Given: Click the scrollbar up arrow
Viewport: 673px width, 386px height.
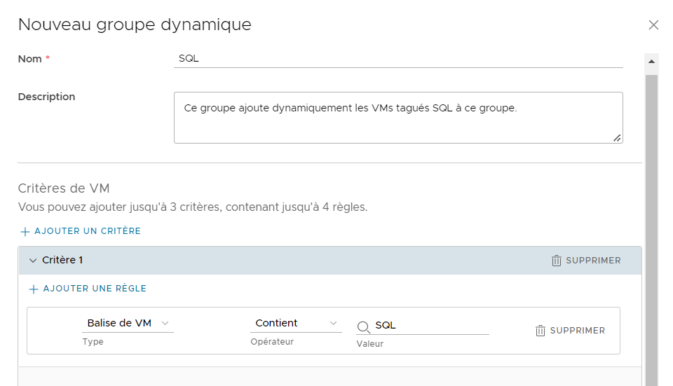Looking at the screenshot, I should [x=651, y=62].
